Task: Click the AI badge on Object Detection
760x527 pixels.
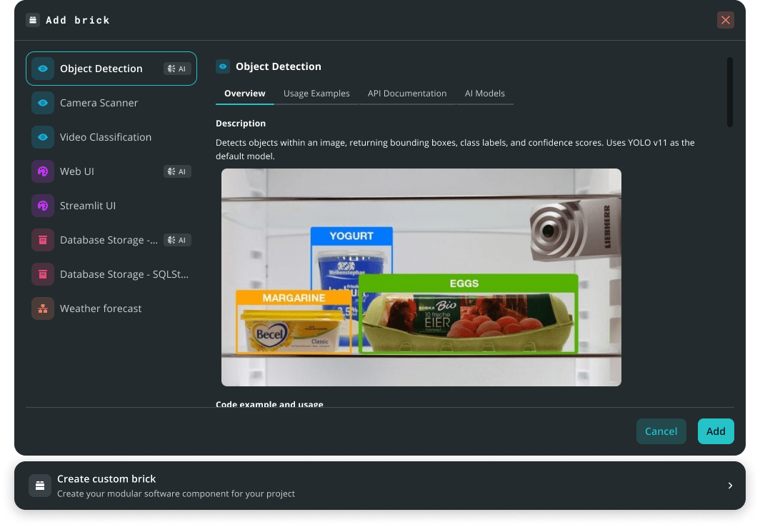Action: coord(177,69)
